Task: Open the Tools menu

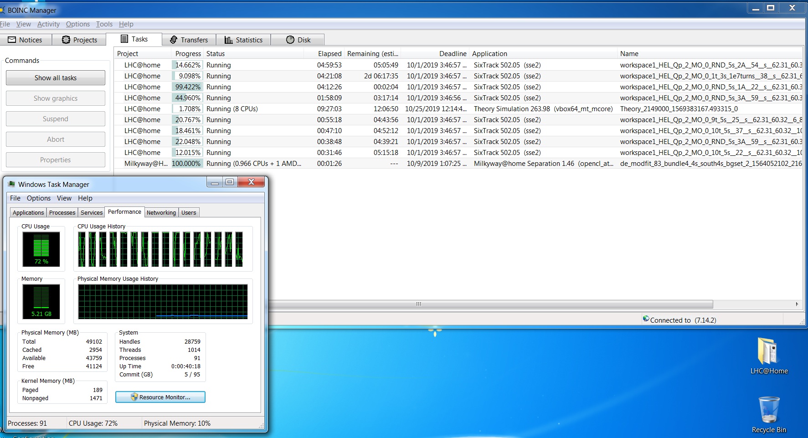Action: 104,24
